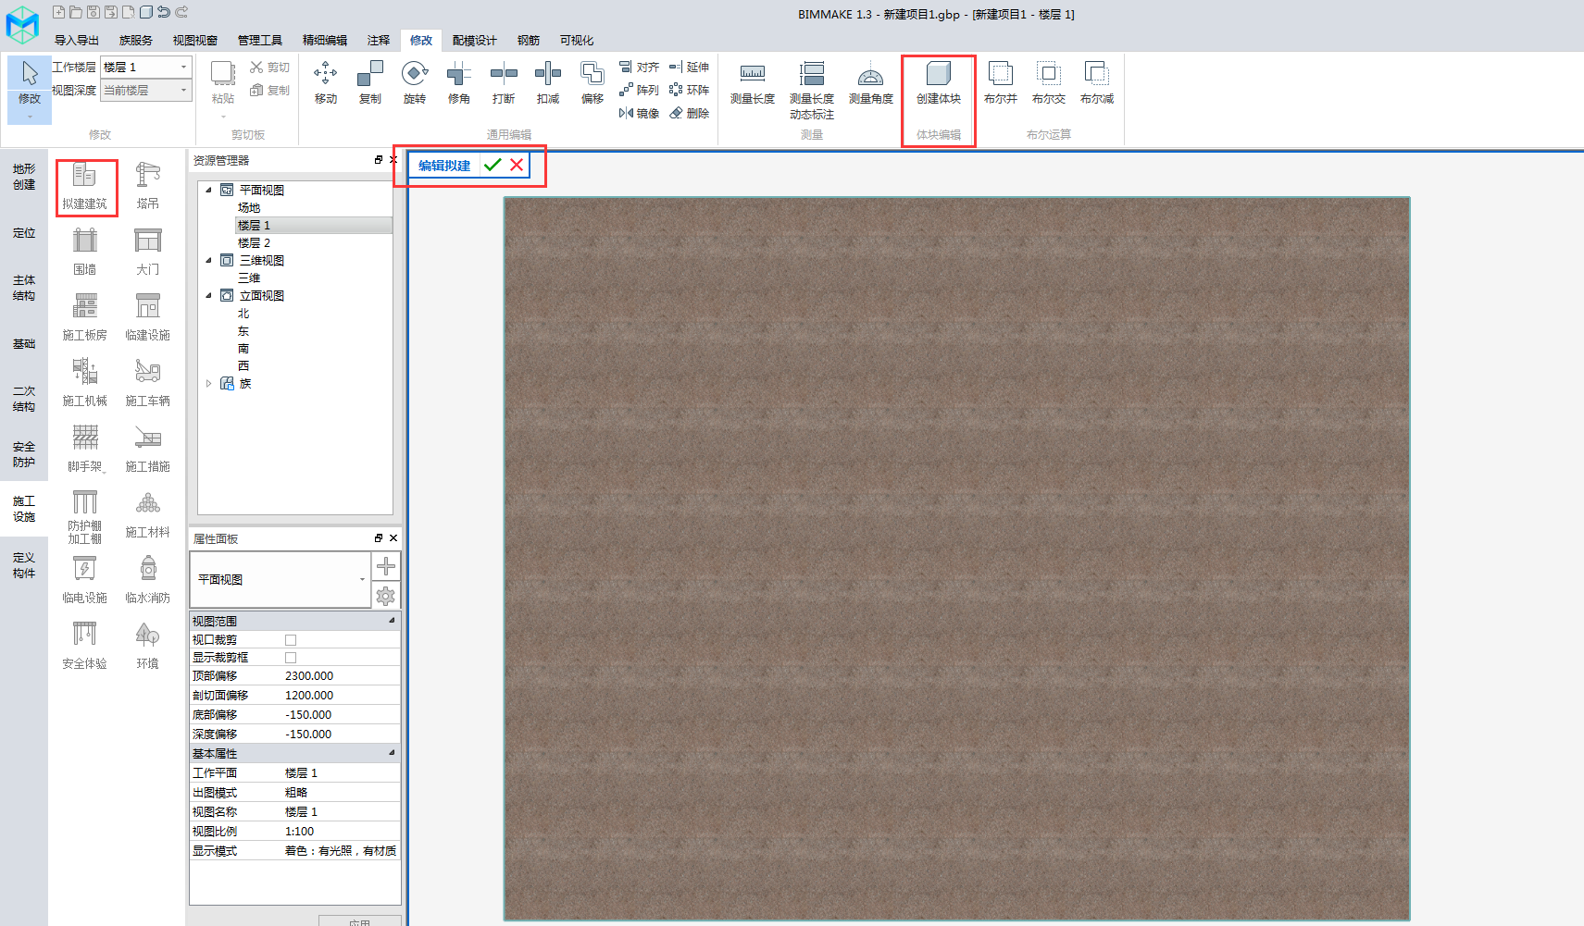
Task: Open 三维 view in tree
Action: (249, 278)
